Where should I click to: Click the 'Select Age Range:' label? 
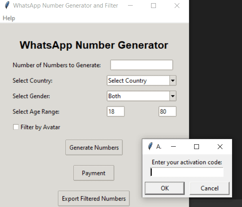[36, 111]
